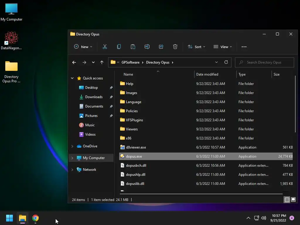Click GPSoftware in the address breadcrumb
The image size is (300, 225).
(x=130, y=62)
